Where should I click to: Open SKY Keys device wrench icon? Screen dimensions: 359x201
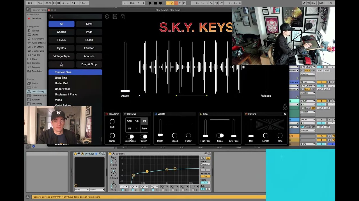coord(82,154)
